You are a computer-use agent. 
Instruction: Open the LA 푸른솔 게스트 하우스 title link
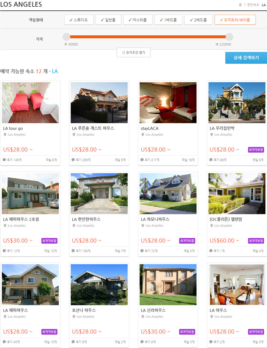93,128
